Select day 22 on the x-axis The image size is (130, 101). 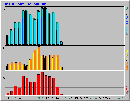(88, 98)
